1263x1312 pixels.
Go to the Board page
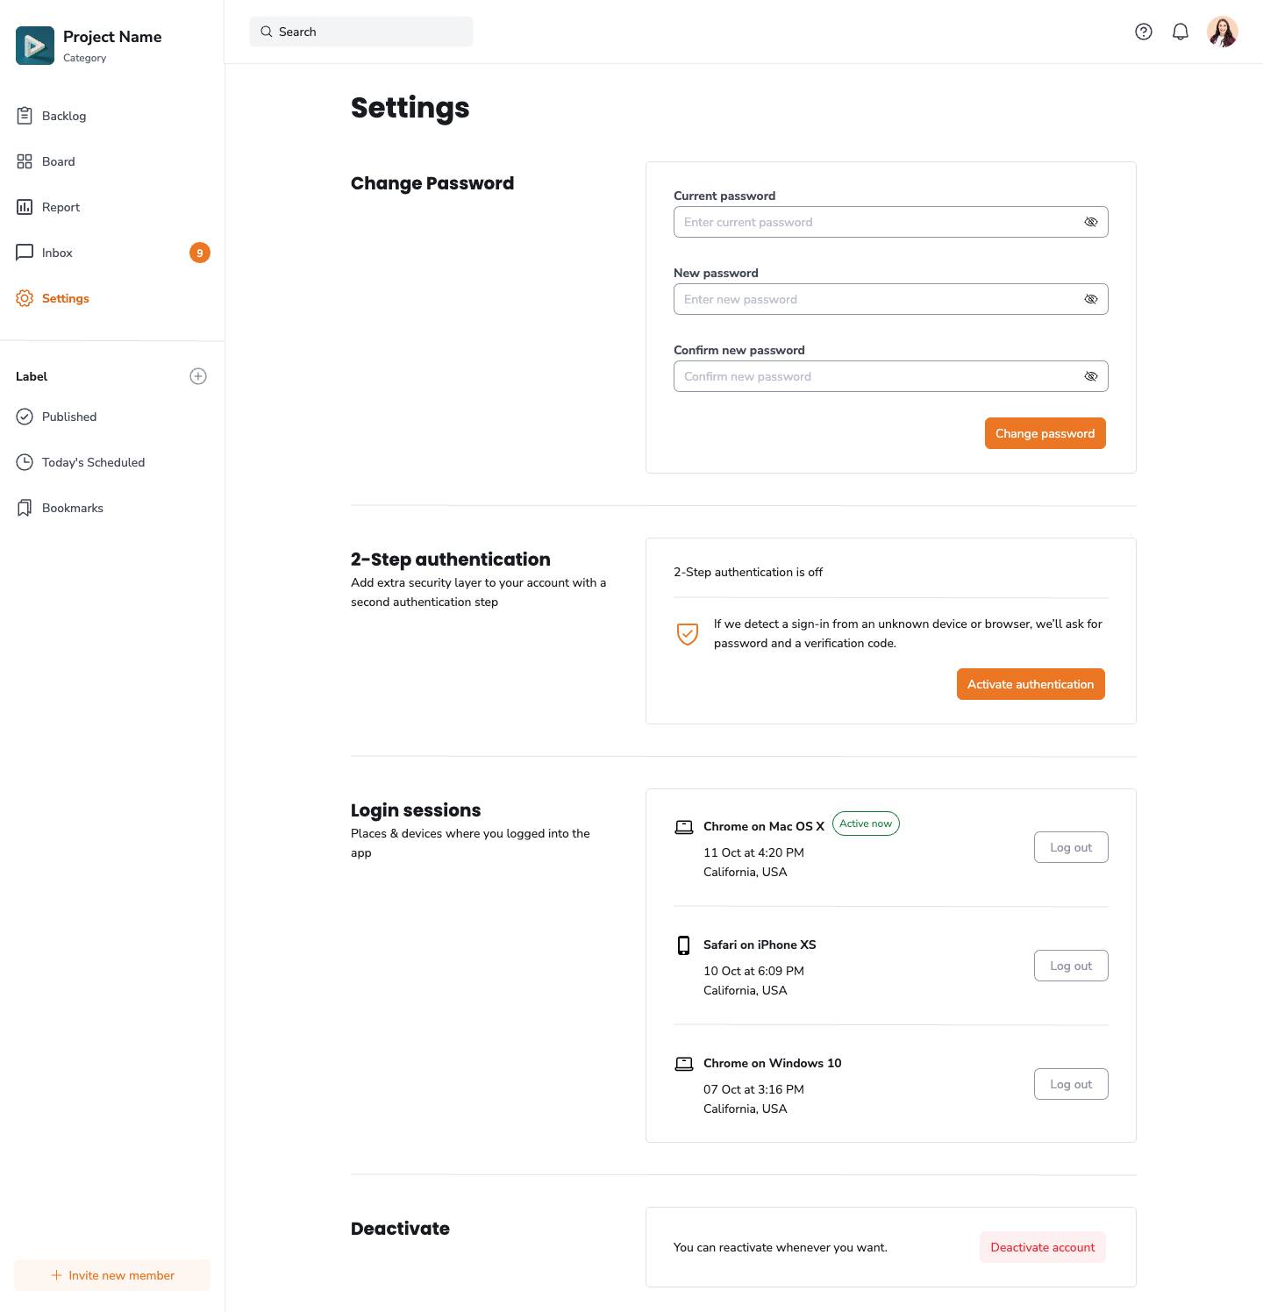pyautogui.click(x=58, y=161)
